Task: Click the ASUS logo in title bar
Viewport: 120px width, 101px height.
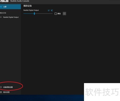Action: click(x=4, y=1)
